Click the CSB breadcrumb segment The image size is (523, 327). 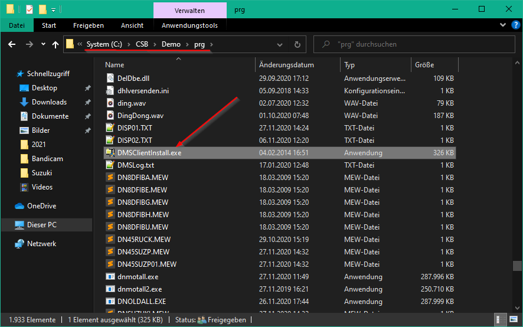coord(142,44)
